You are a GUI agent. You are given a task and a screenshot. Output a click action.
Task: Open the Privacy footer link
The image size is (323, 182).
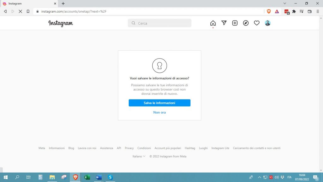click(129, 148)
